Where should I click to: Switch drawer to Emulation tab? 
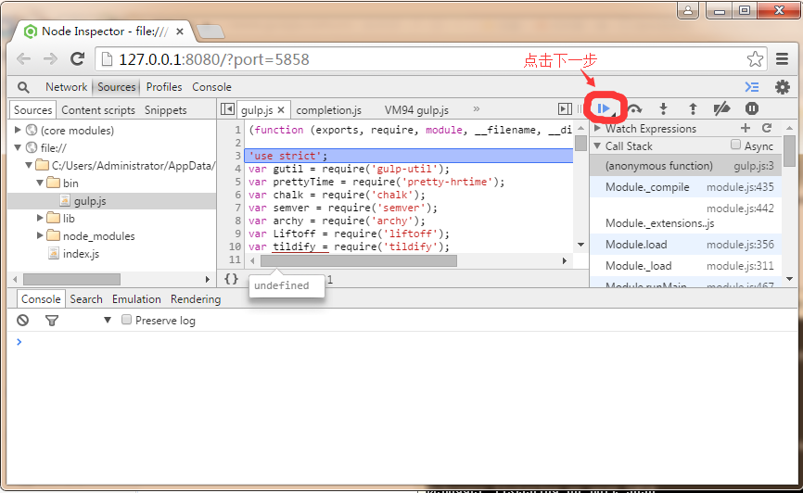(x=136, y=299)
